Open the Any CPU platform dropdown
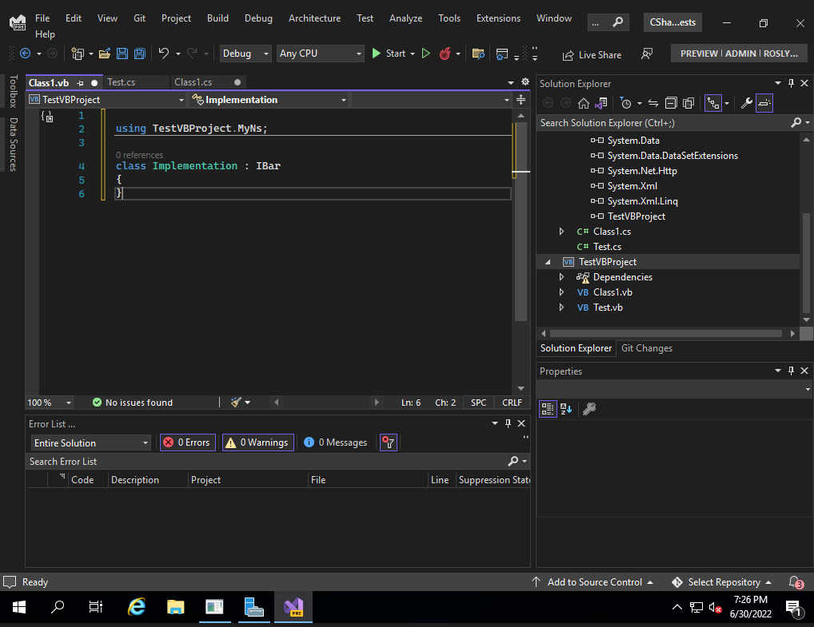Viewport: 814px width, 627px height. click(320, 54)
